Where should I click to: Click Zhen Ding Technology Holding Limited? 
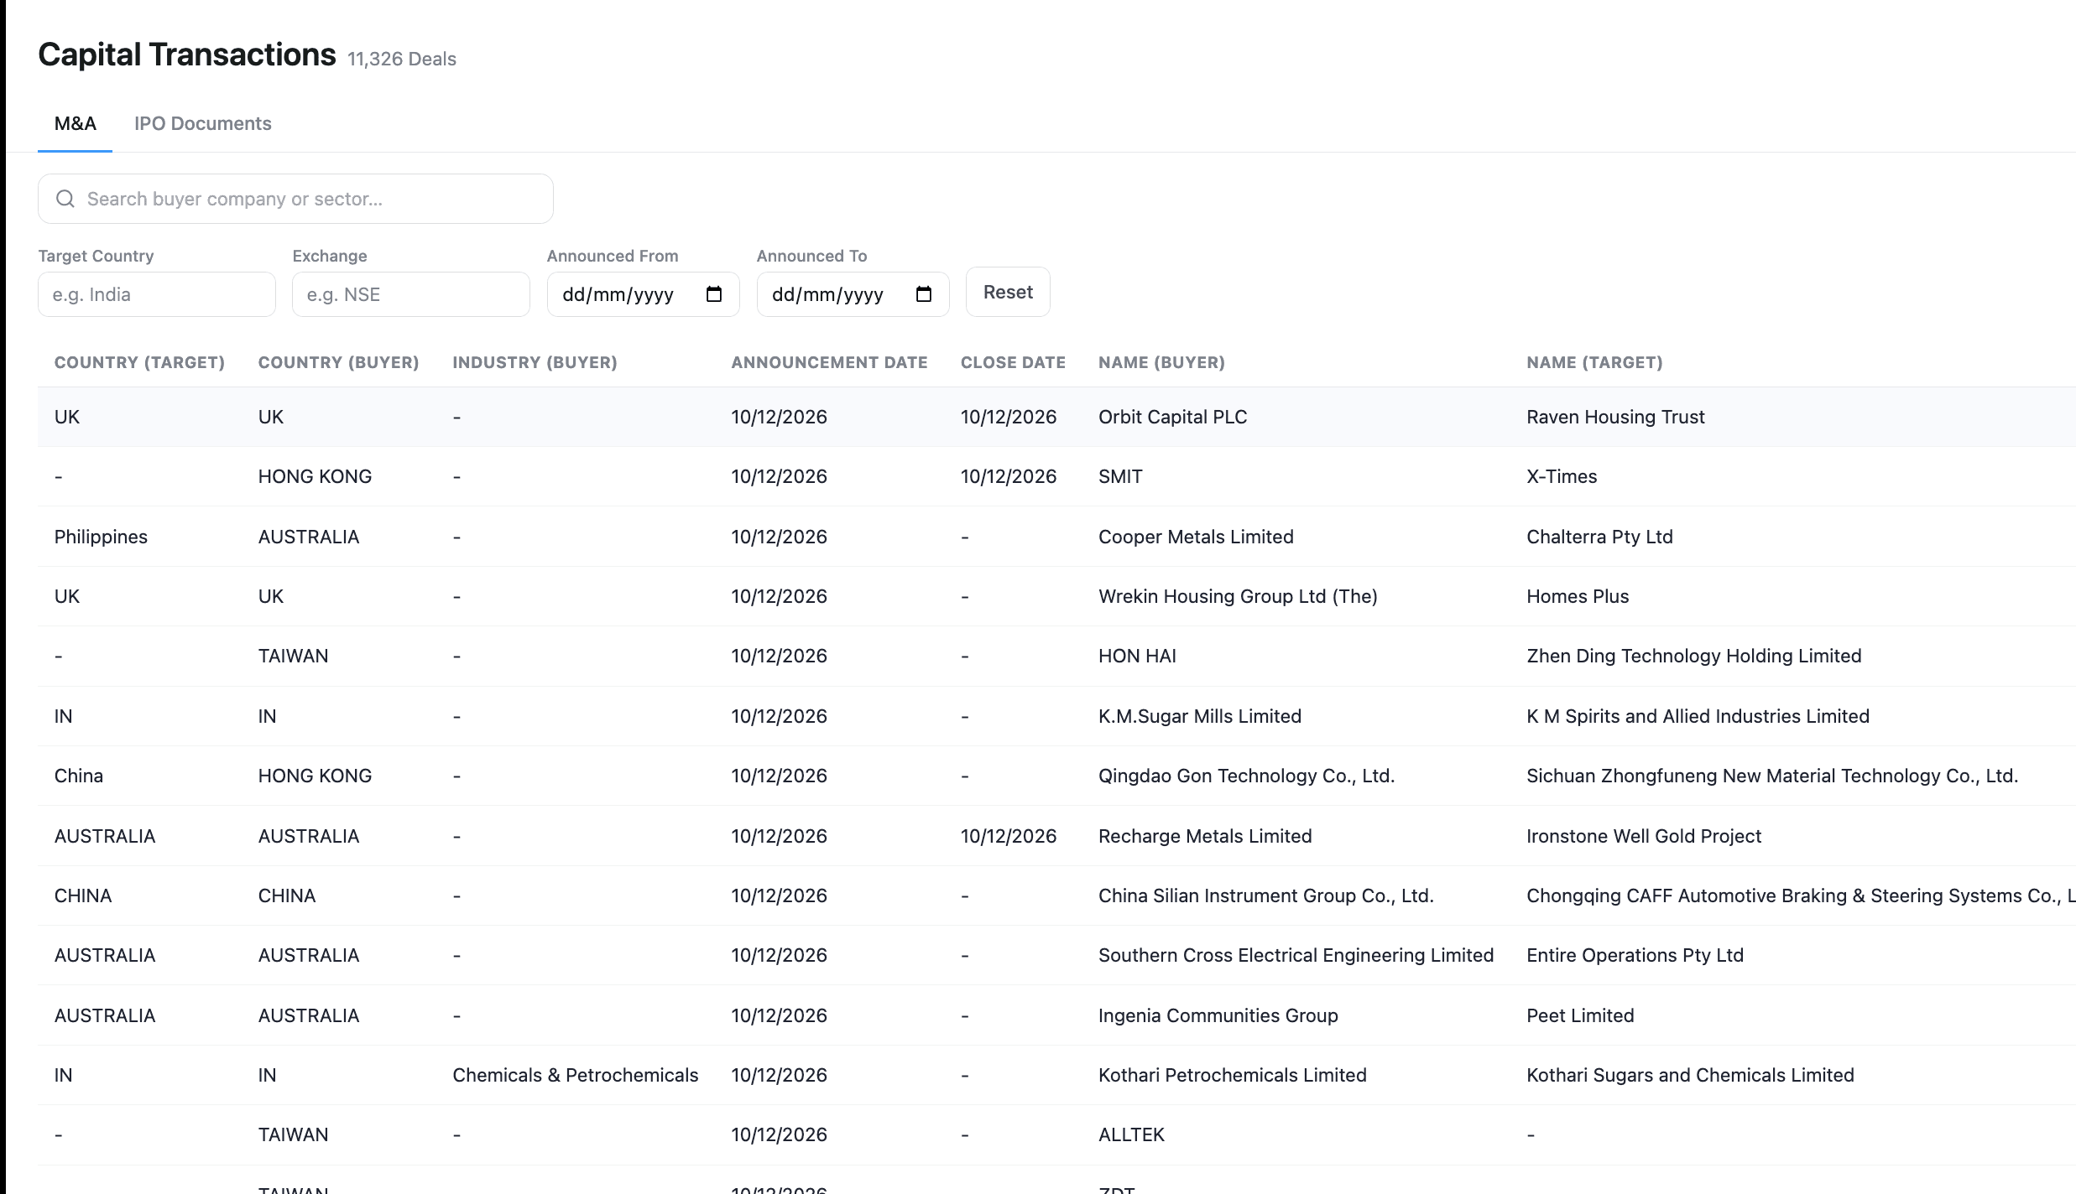[1693, 656]
